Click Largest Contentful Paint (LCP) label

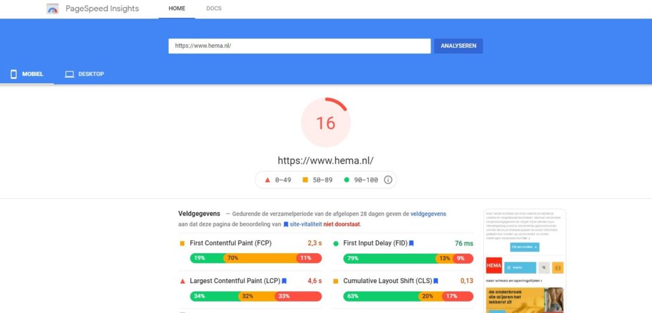[235, 281]
